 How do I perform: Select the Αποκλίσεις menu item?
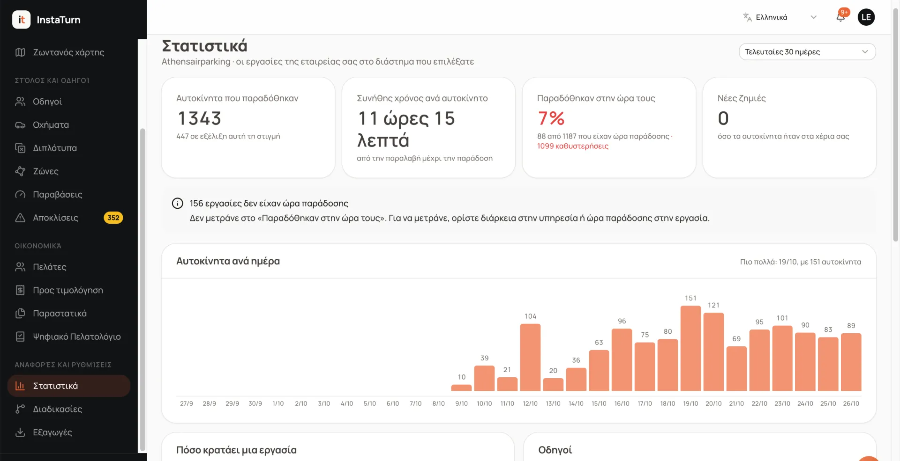click(69, 218)
